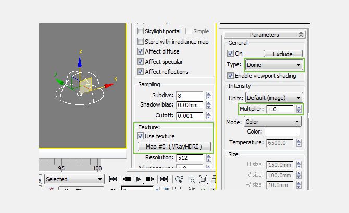Click the command panel vertical scrollbar
The image size is (349, 213).
pyautogui.click(x=308, y=109)
